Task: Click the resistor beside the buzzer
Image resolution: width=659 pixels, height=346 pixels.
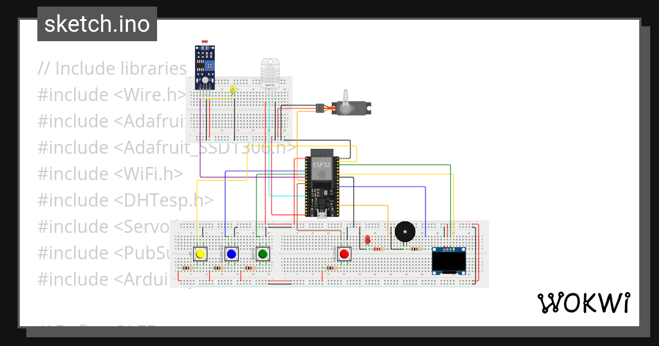Action: (416, 249)
